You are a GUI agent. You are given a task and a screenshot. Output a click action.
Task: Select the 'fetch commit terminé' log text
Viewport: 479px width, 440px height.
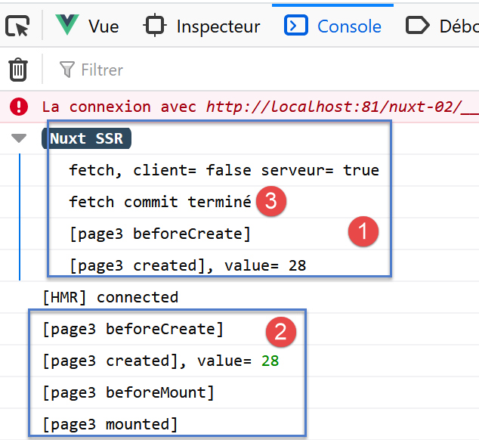(159, 202)
